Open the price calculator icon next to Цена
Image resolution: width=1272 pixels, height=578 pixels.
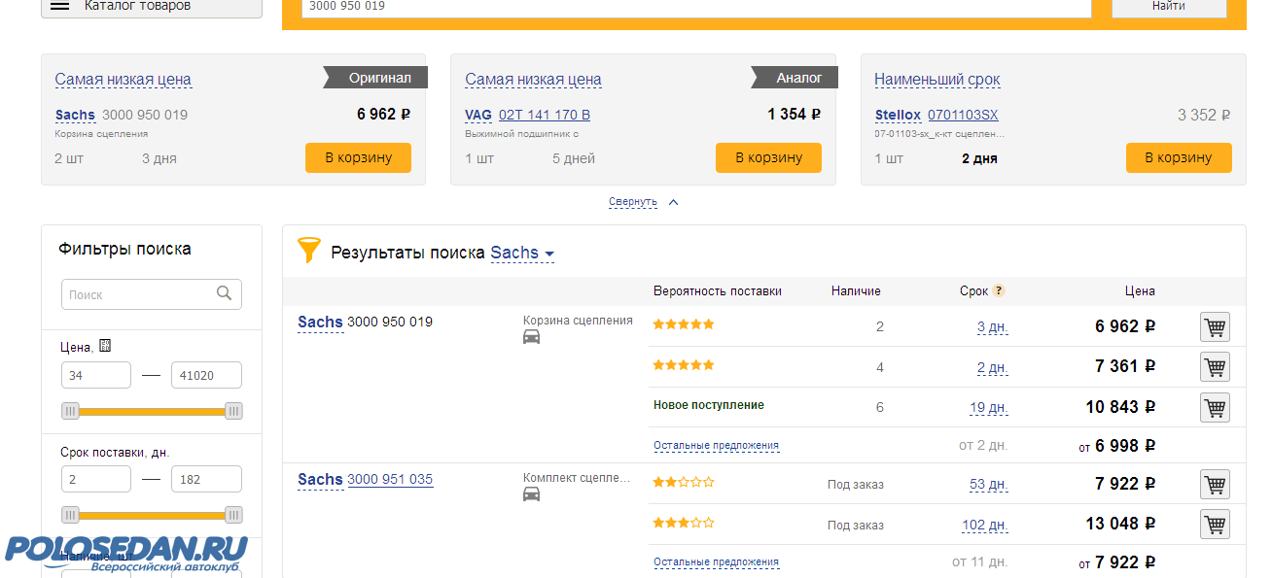click(x=105, y=346)
